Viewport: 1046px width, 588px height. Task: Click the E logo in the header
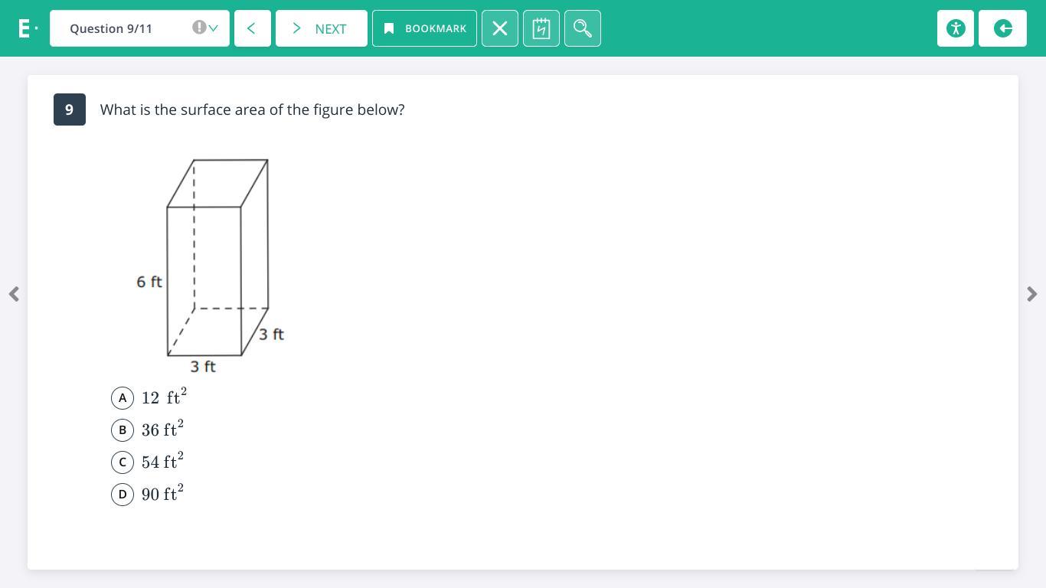tap(28, 28)
